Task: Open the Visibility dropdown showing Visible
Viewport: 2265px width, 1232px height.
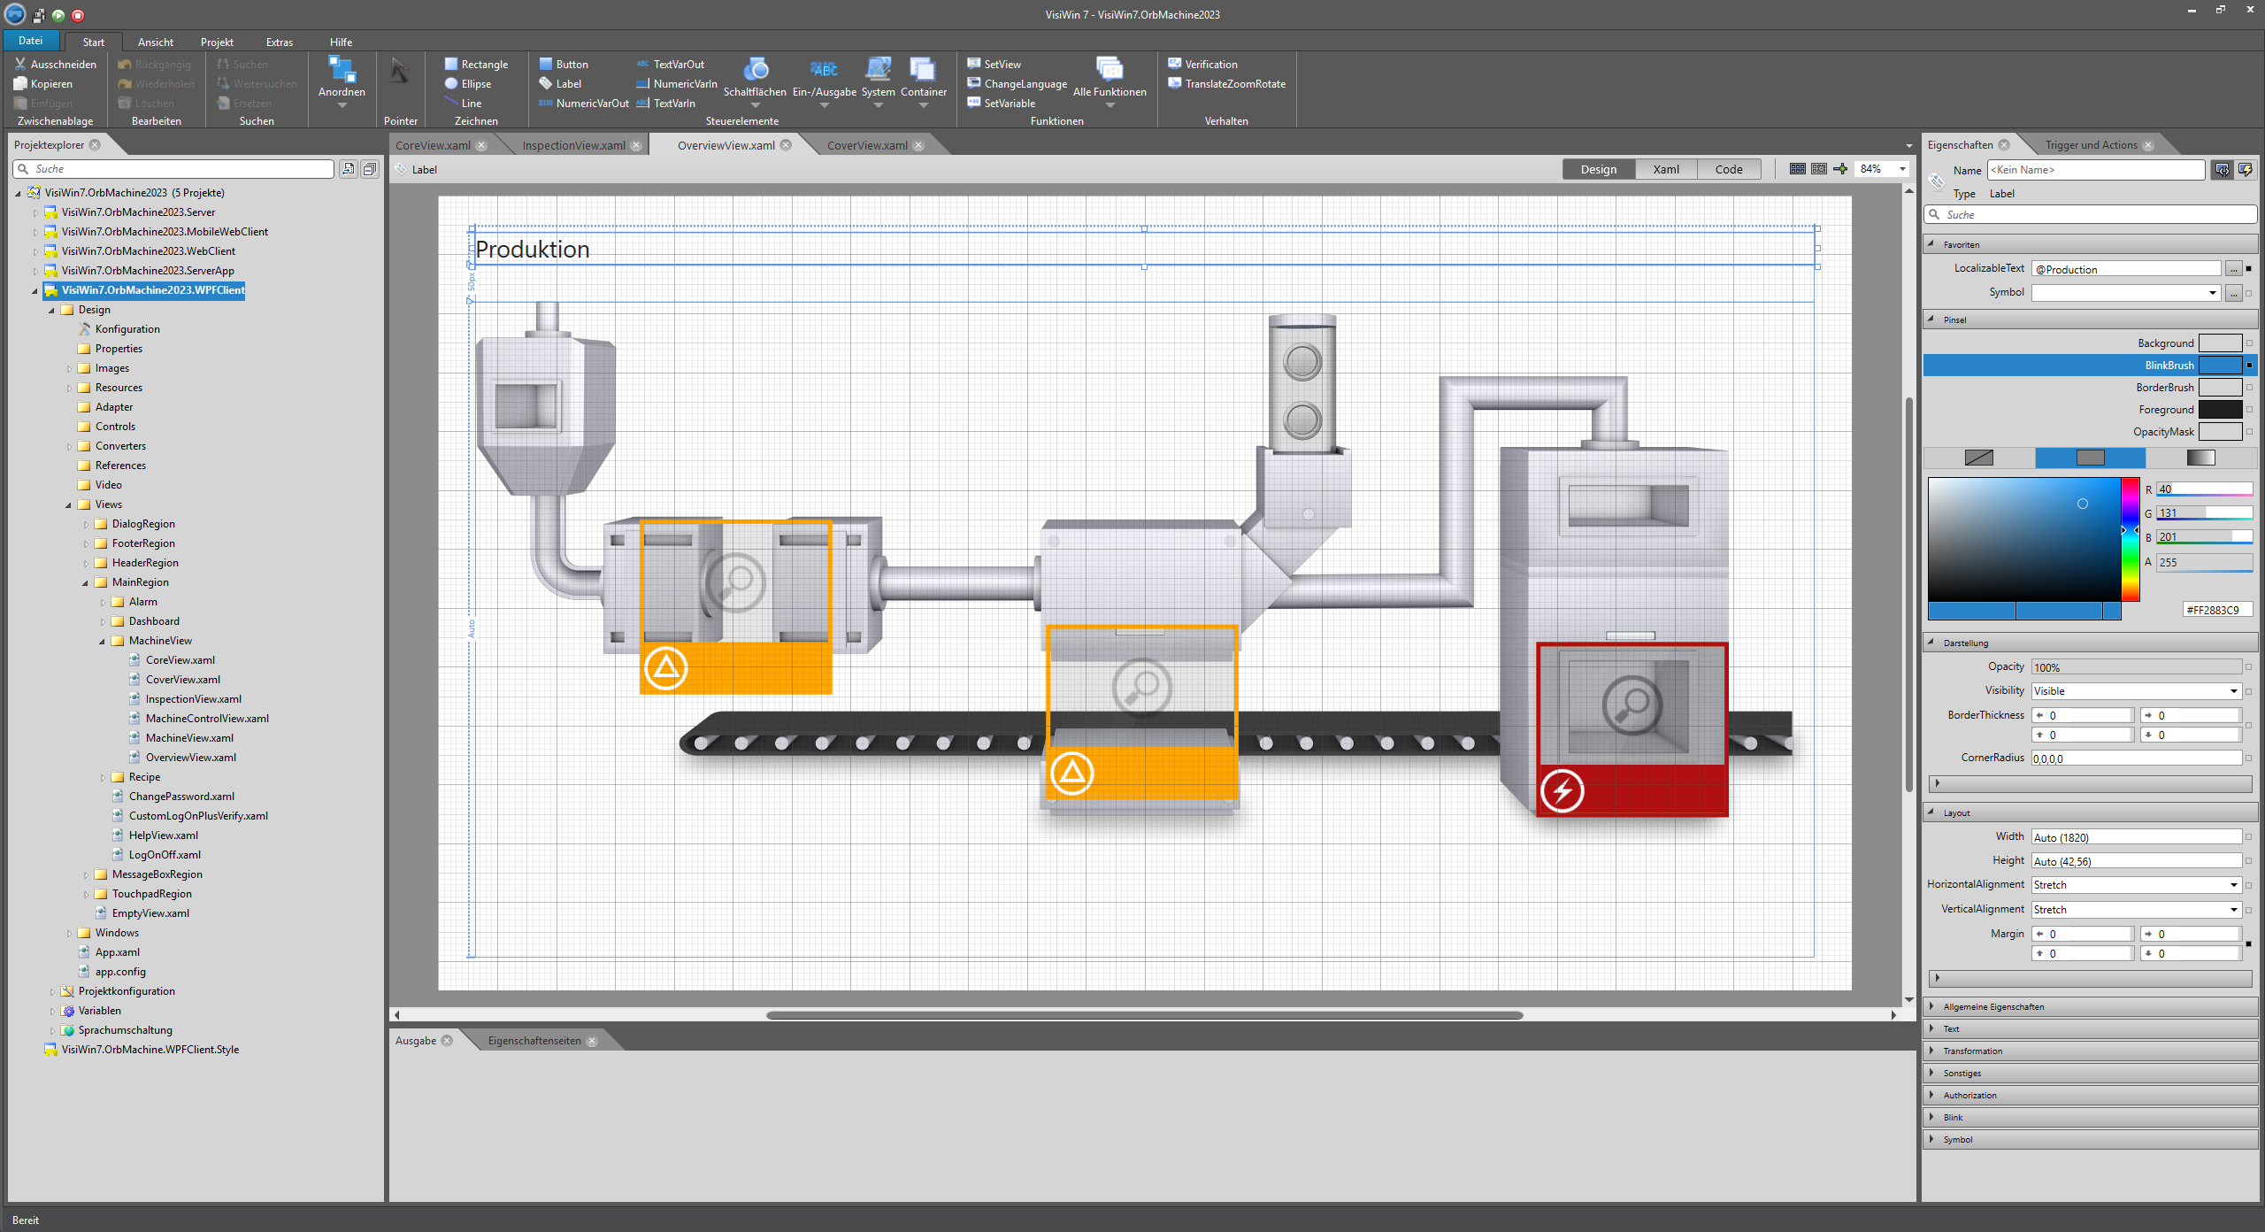Action: [2233, 690]
